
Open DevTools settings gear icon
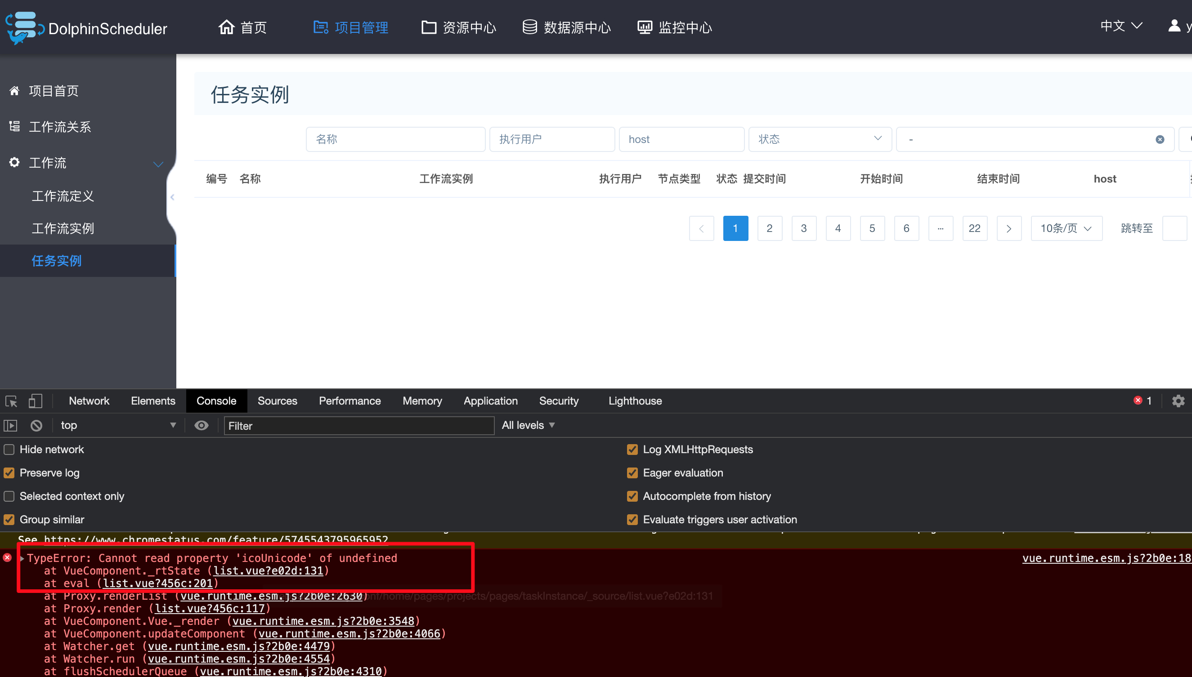tap(1178, 401)
